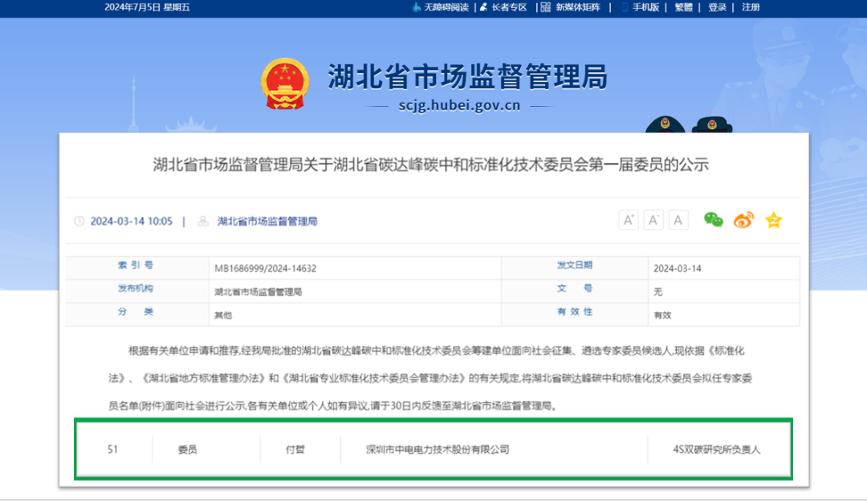Click publisher name 湖北省市场监督管理局 under title

tap(267, 221)
